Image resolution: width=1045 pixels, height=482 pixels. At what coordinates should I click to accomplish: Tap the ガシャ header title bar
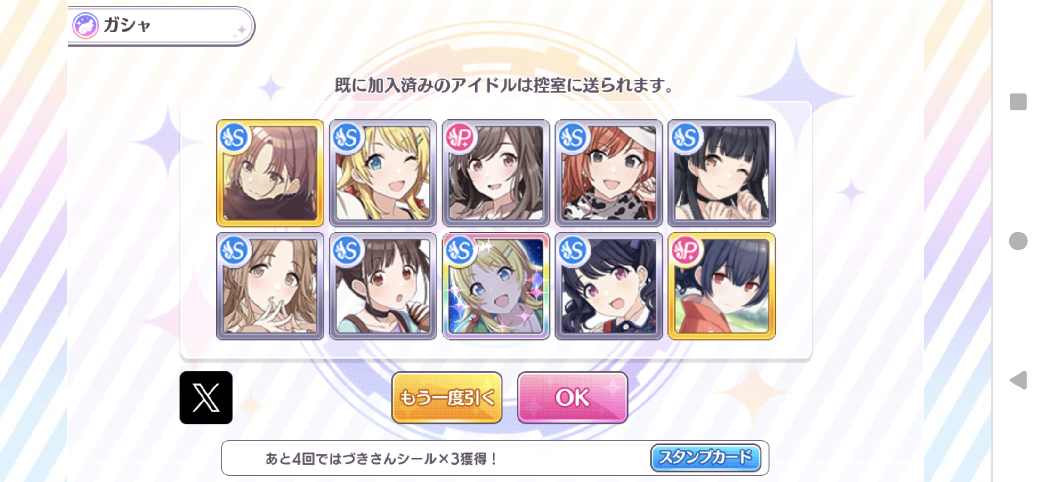(x=161, y=26)
